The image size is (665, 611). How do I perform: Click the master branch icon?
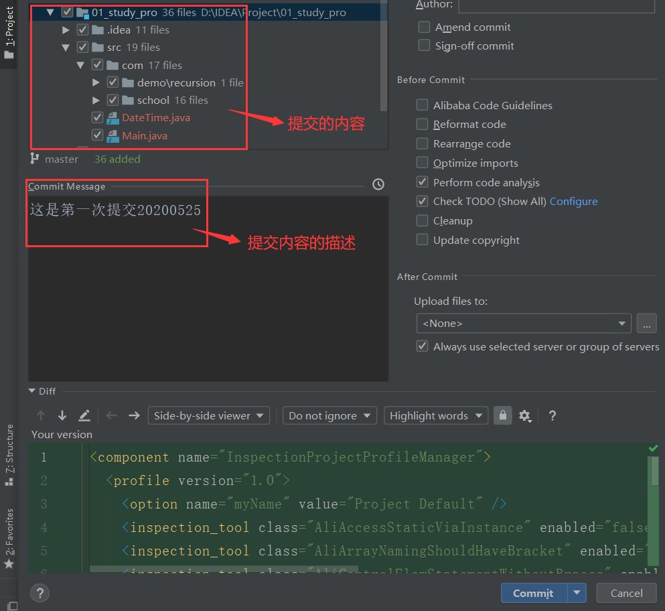34,159
